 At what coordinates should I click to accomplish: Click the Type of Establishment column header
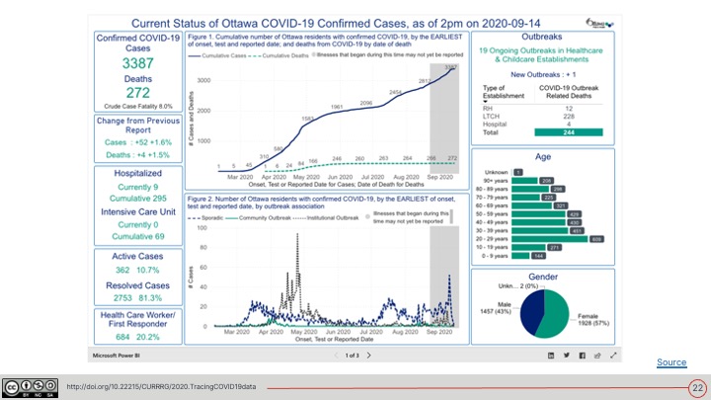(504, 92)
